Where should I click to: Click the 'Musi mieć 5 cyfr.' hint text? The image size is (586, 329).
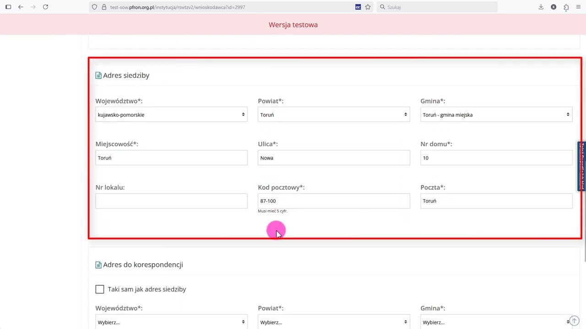point(272,211)
